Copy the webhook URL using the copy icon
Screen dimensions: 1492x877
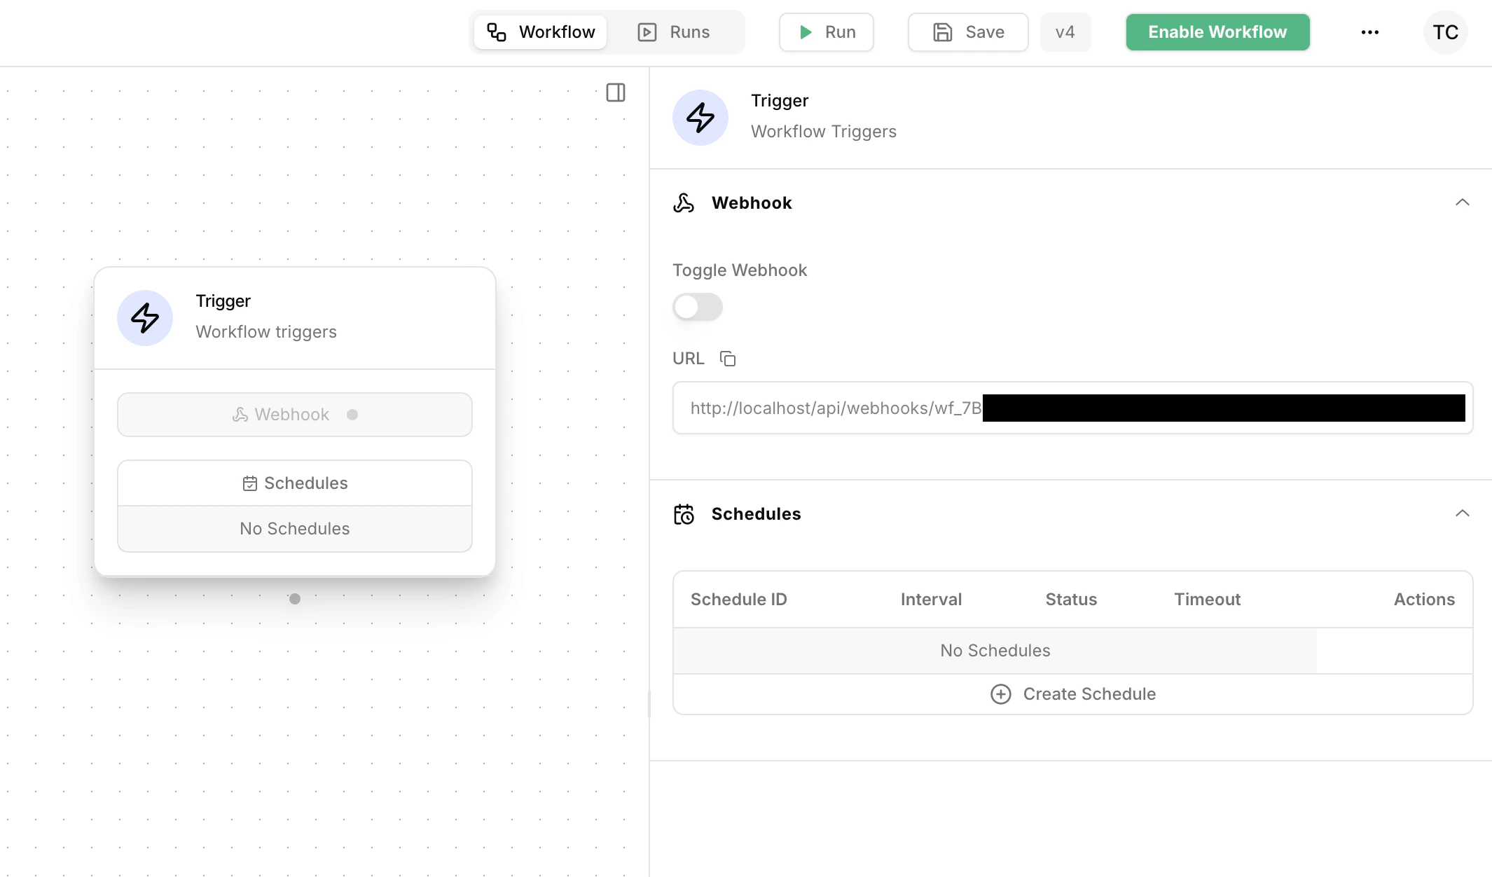click(x=728, y=358)
